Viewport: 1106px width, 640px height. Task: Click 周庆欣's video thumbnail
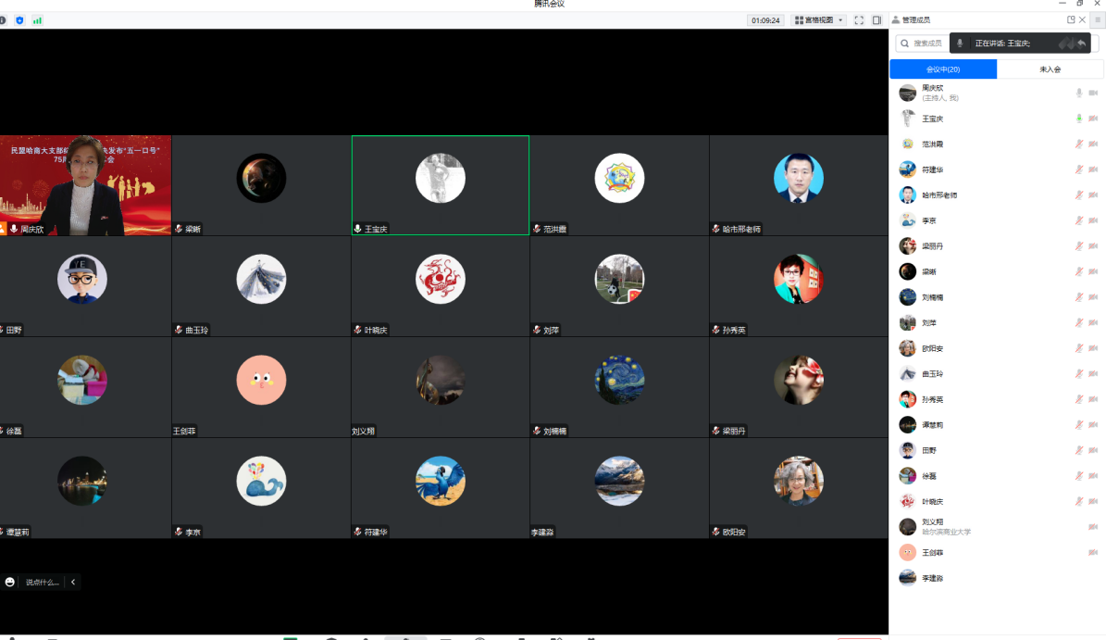pyautogui.click(x=85, y=185)
